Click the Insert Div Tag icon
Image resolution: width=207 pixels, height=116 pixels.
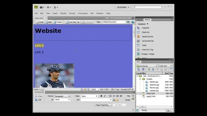point(138,50)
